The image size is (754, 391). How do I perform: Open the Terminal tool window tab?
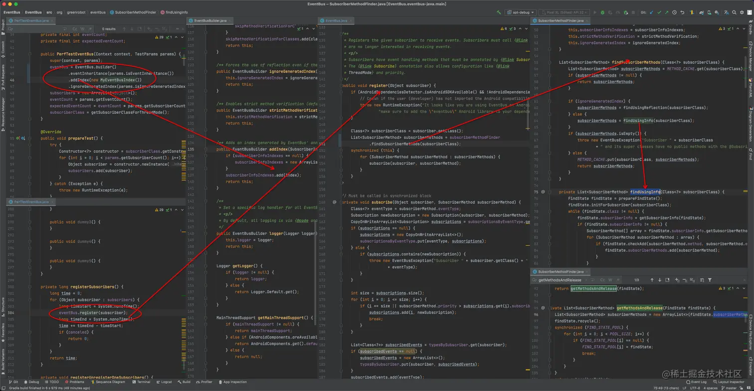point(141,382)
